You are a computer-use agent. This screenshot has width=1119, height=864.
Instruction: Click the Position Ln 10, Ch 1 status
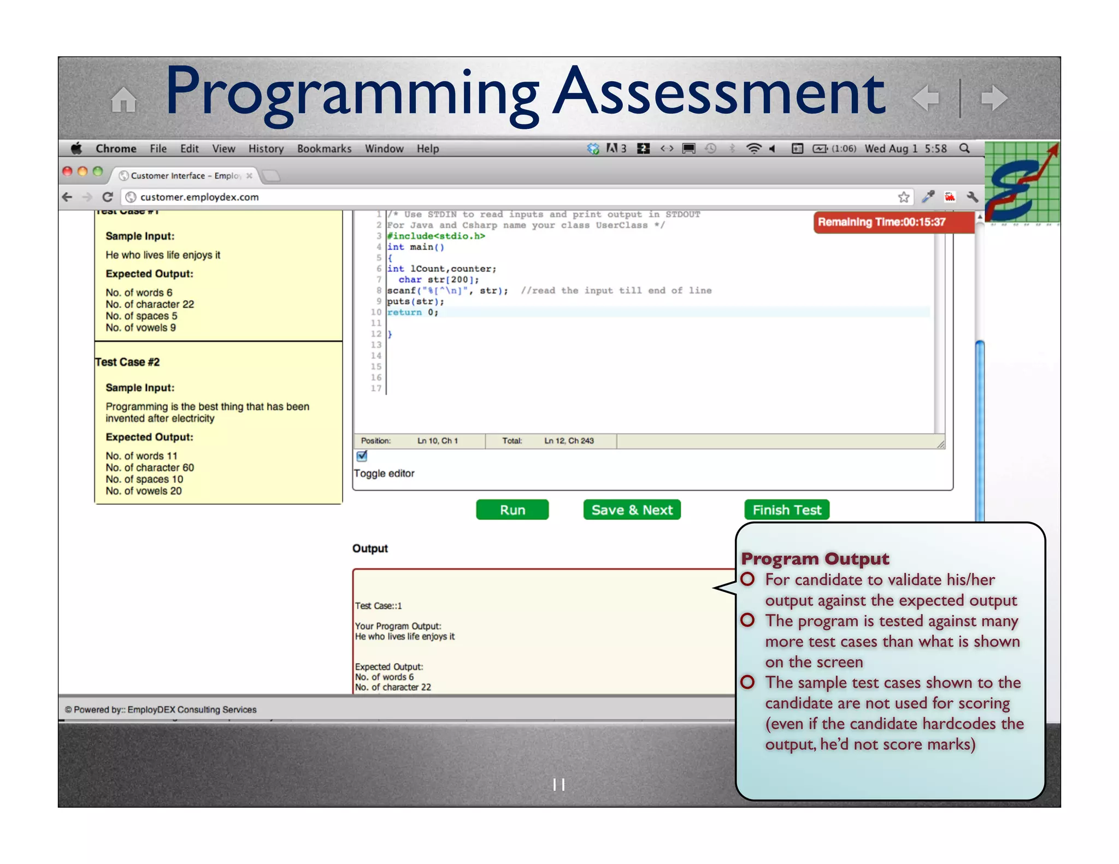[410, 441]
